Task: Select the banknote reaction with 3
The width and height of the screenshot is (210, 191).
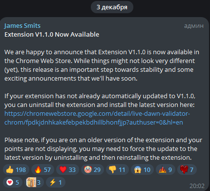Action: (x=34, y=182)
